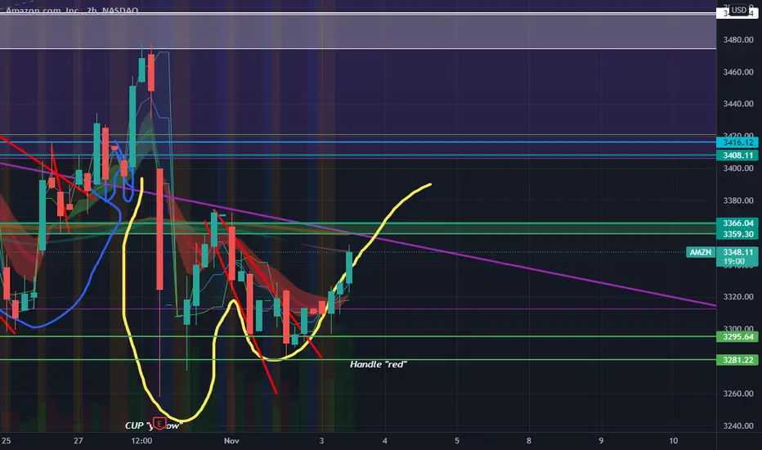Select the 3408.11 teal price label
The image size is (762, 450).
click(737, 155)
